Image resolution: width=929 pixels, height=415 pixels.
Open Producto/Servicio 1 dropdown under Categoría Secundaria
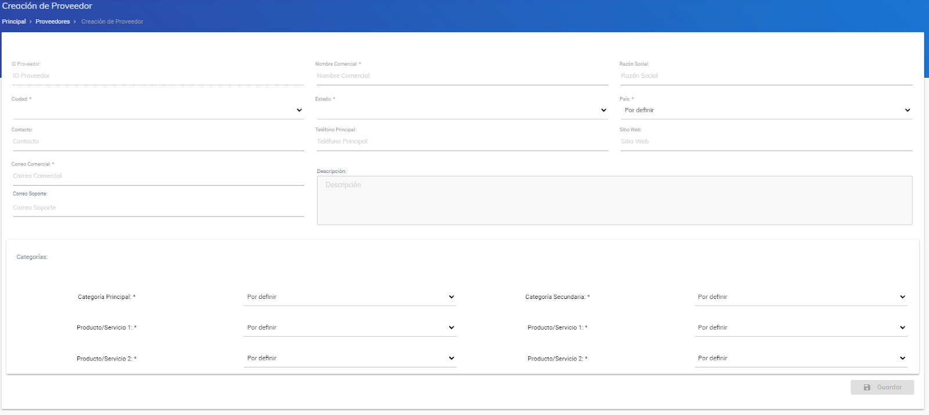pos(801,328)
